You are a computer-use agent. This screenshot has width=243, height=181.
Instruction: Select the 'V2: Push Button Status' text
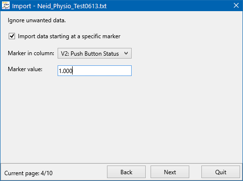(x=90, y=54)
